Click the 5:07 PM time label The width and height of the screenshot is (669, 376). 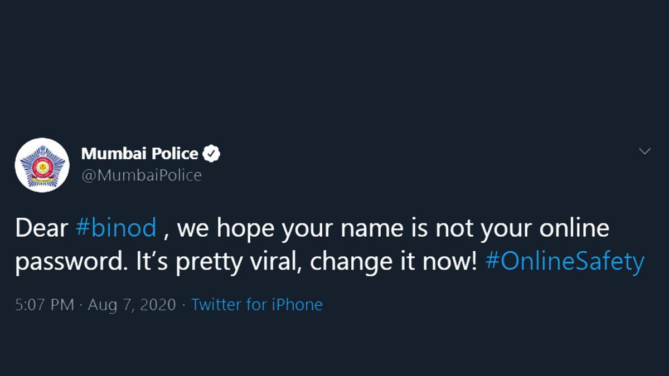pyautogui.click(x=43, y=304)
